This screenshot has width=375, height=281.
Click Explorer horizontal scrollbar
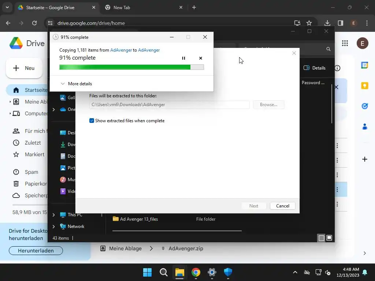pos(177,231)
